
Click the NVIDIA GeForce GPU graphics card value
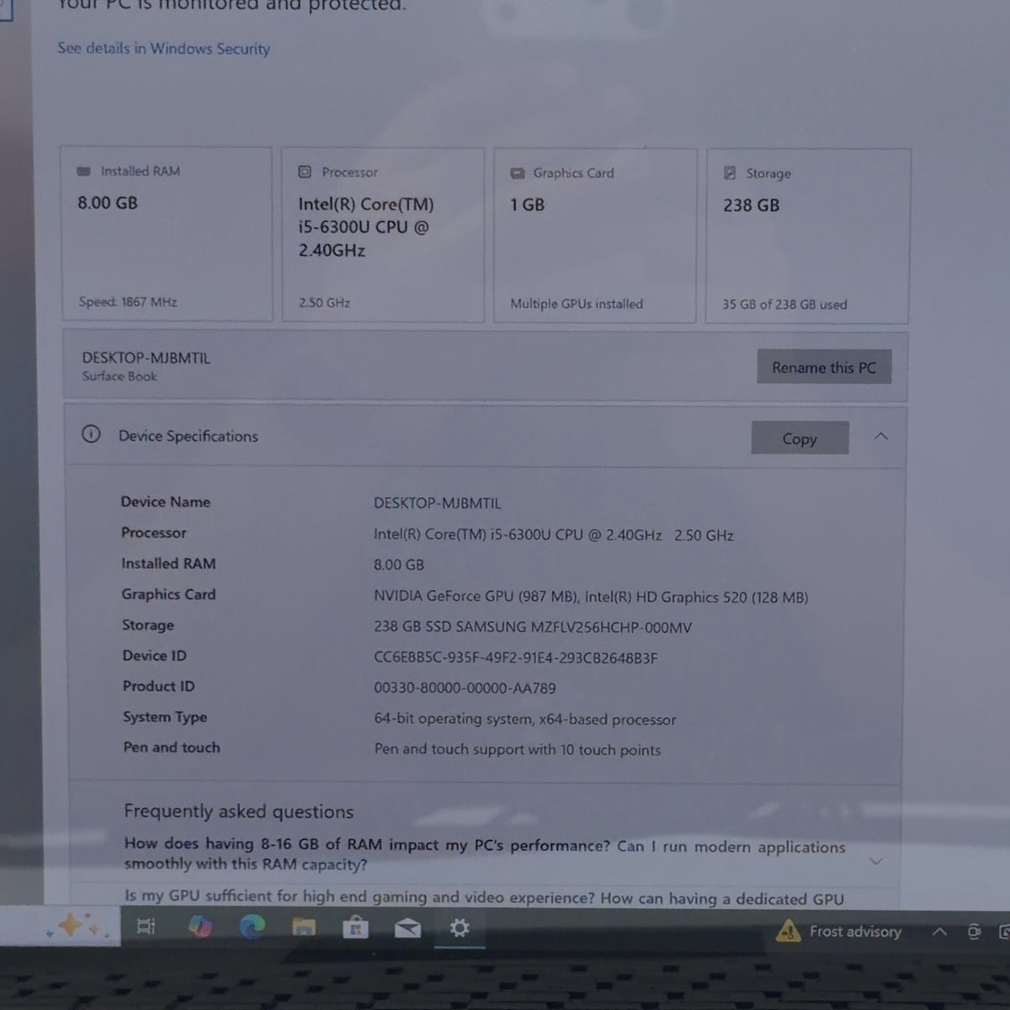591,597
